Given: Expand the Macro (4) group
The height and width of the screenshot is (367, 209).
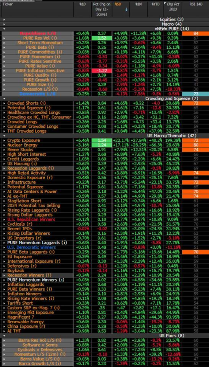Looking at the screenshot, I should point(4,24).
